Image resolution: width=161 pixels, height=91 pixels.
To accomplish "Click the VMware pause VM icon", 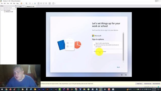I will coord(21,3).
